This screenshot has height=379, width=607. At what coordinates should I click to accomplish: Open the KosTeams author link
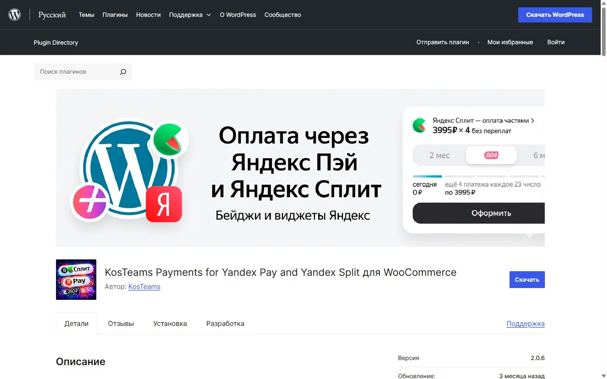(x=144, y=286)
